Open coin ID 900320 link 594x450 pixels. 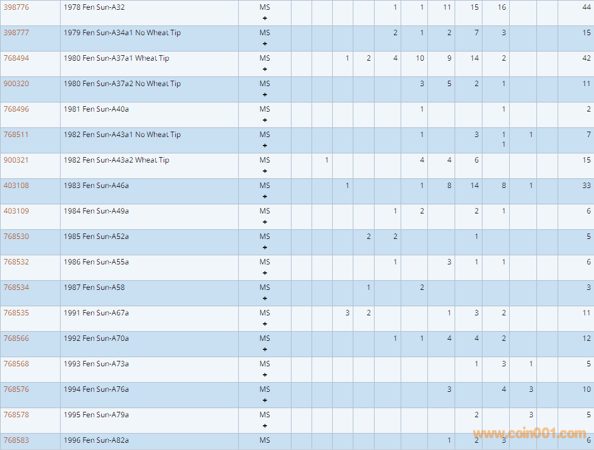pyautogui.click(x=16, y=84)
